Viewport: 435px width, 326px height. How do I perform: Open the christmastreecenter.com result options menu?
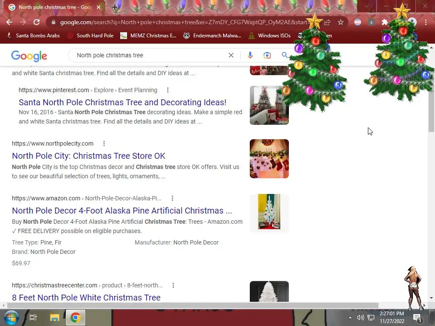point(173,285)
